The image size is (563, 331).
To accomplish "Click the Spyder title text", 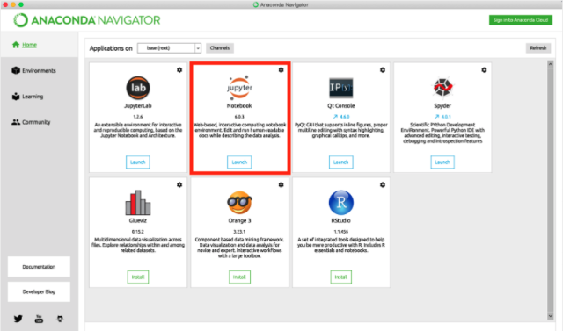I will coord(442,106).
